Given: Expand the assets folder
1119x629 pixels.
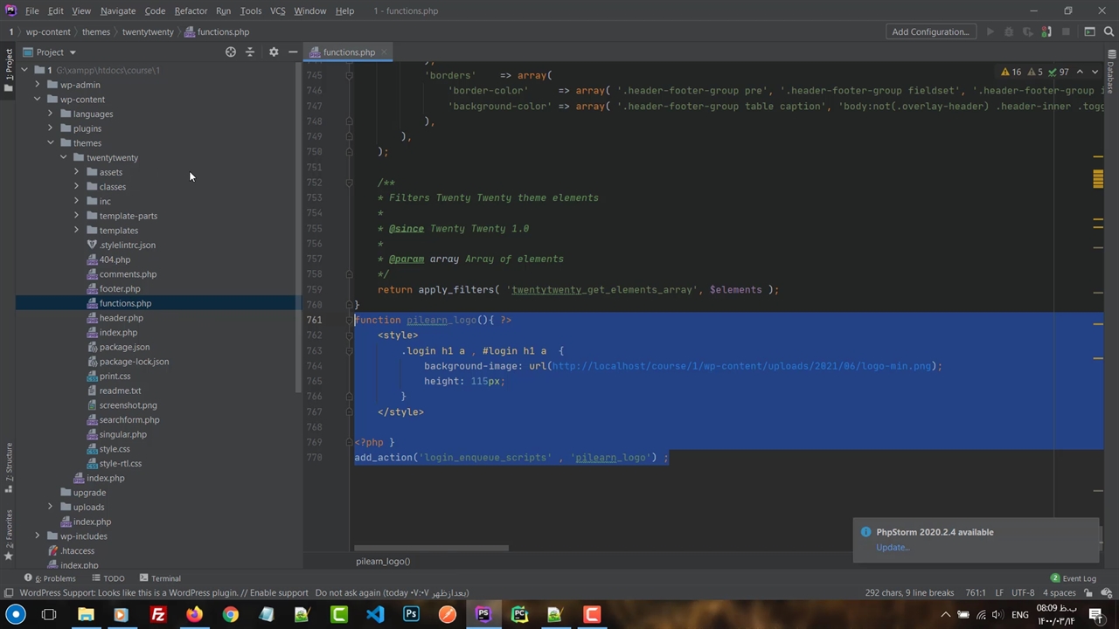Looking at the screenshot, I should (77, 172).
